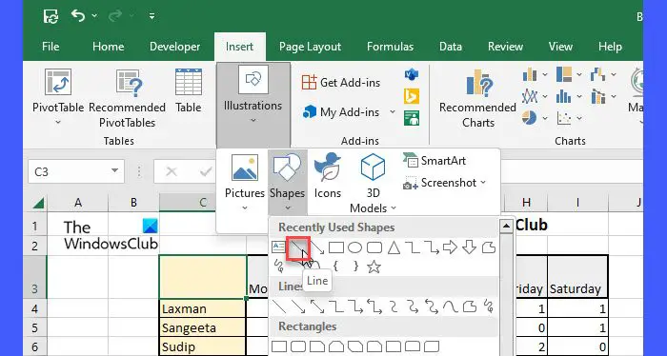Viewport: 667px width, 356px height.
Task: Choose the Oval in Recently Used Shapes
Action: coord(354,247)
